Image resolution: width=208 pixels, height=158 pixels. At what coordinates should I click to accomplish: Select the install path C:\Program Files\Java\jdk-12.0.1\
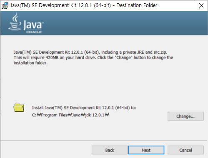[70, 115]
